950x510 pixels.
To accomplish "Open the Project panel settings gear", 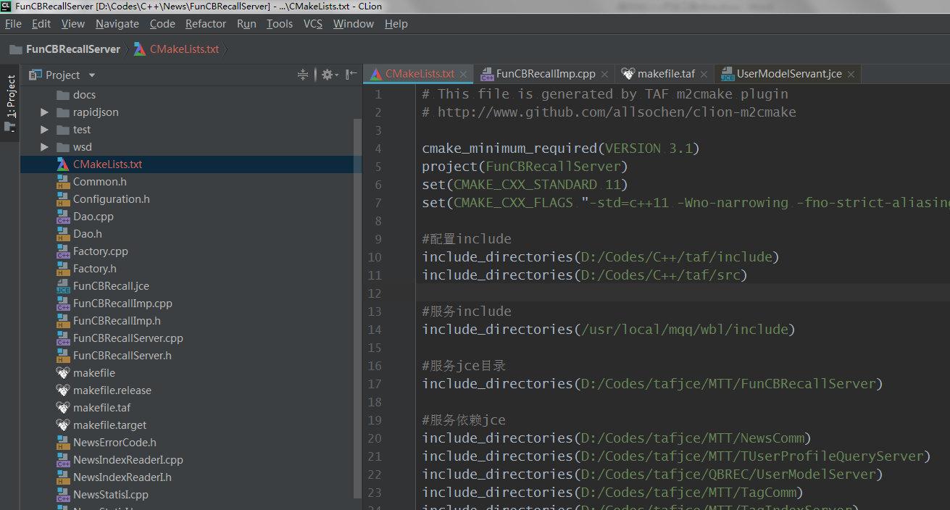I will (x=328, y=74).
